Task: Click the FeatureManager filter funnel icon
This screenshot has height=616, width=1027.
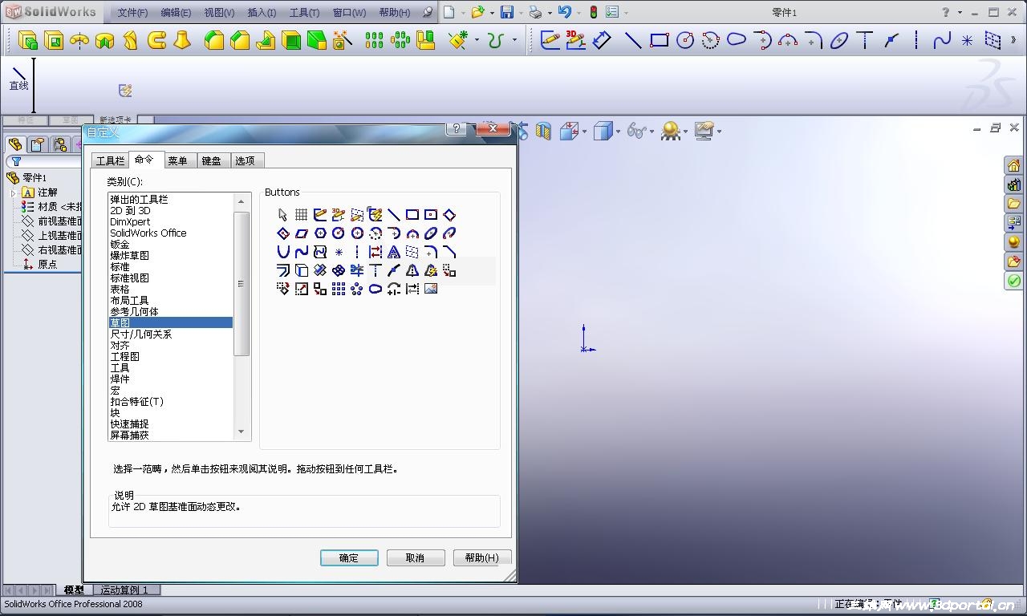Action: (16, 161)
